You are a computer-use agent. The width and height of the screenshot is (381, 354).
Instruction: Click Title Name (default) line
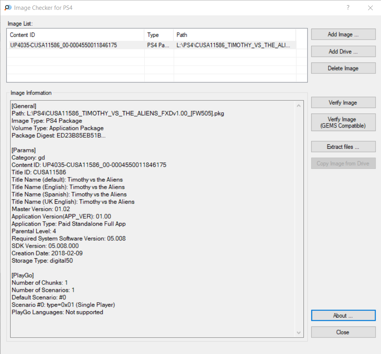[67, 179]
